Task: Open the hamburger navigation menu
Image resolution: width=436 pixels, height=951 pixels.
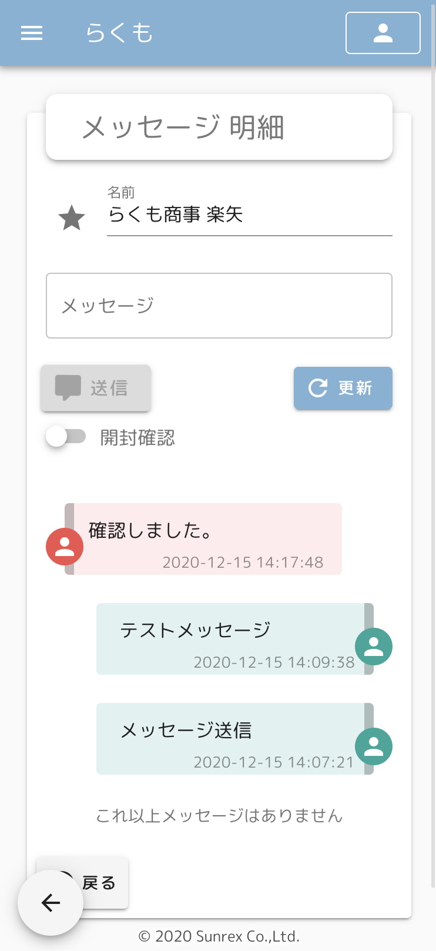Action: 32,33
